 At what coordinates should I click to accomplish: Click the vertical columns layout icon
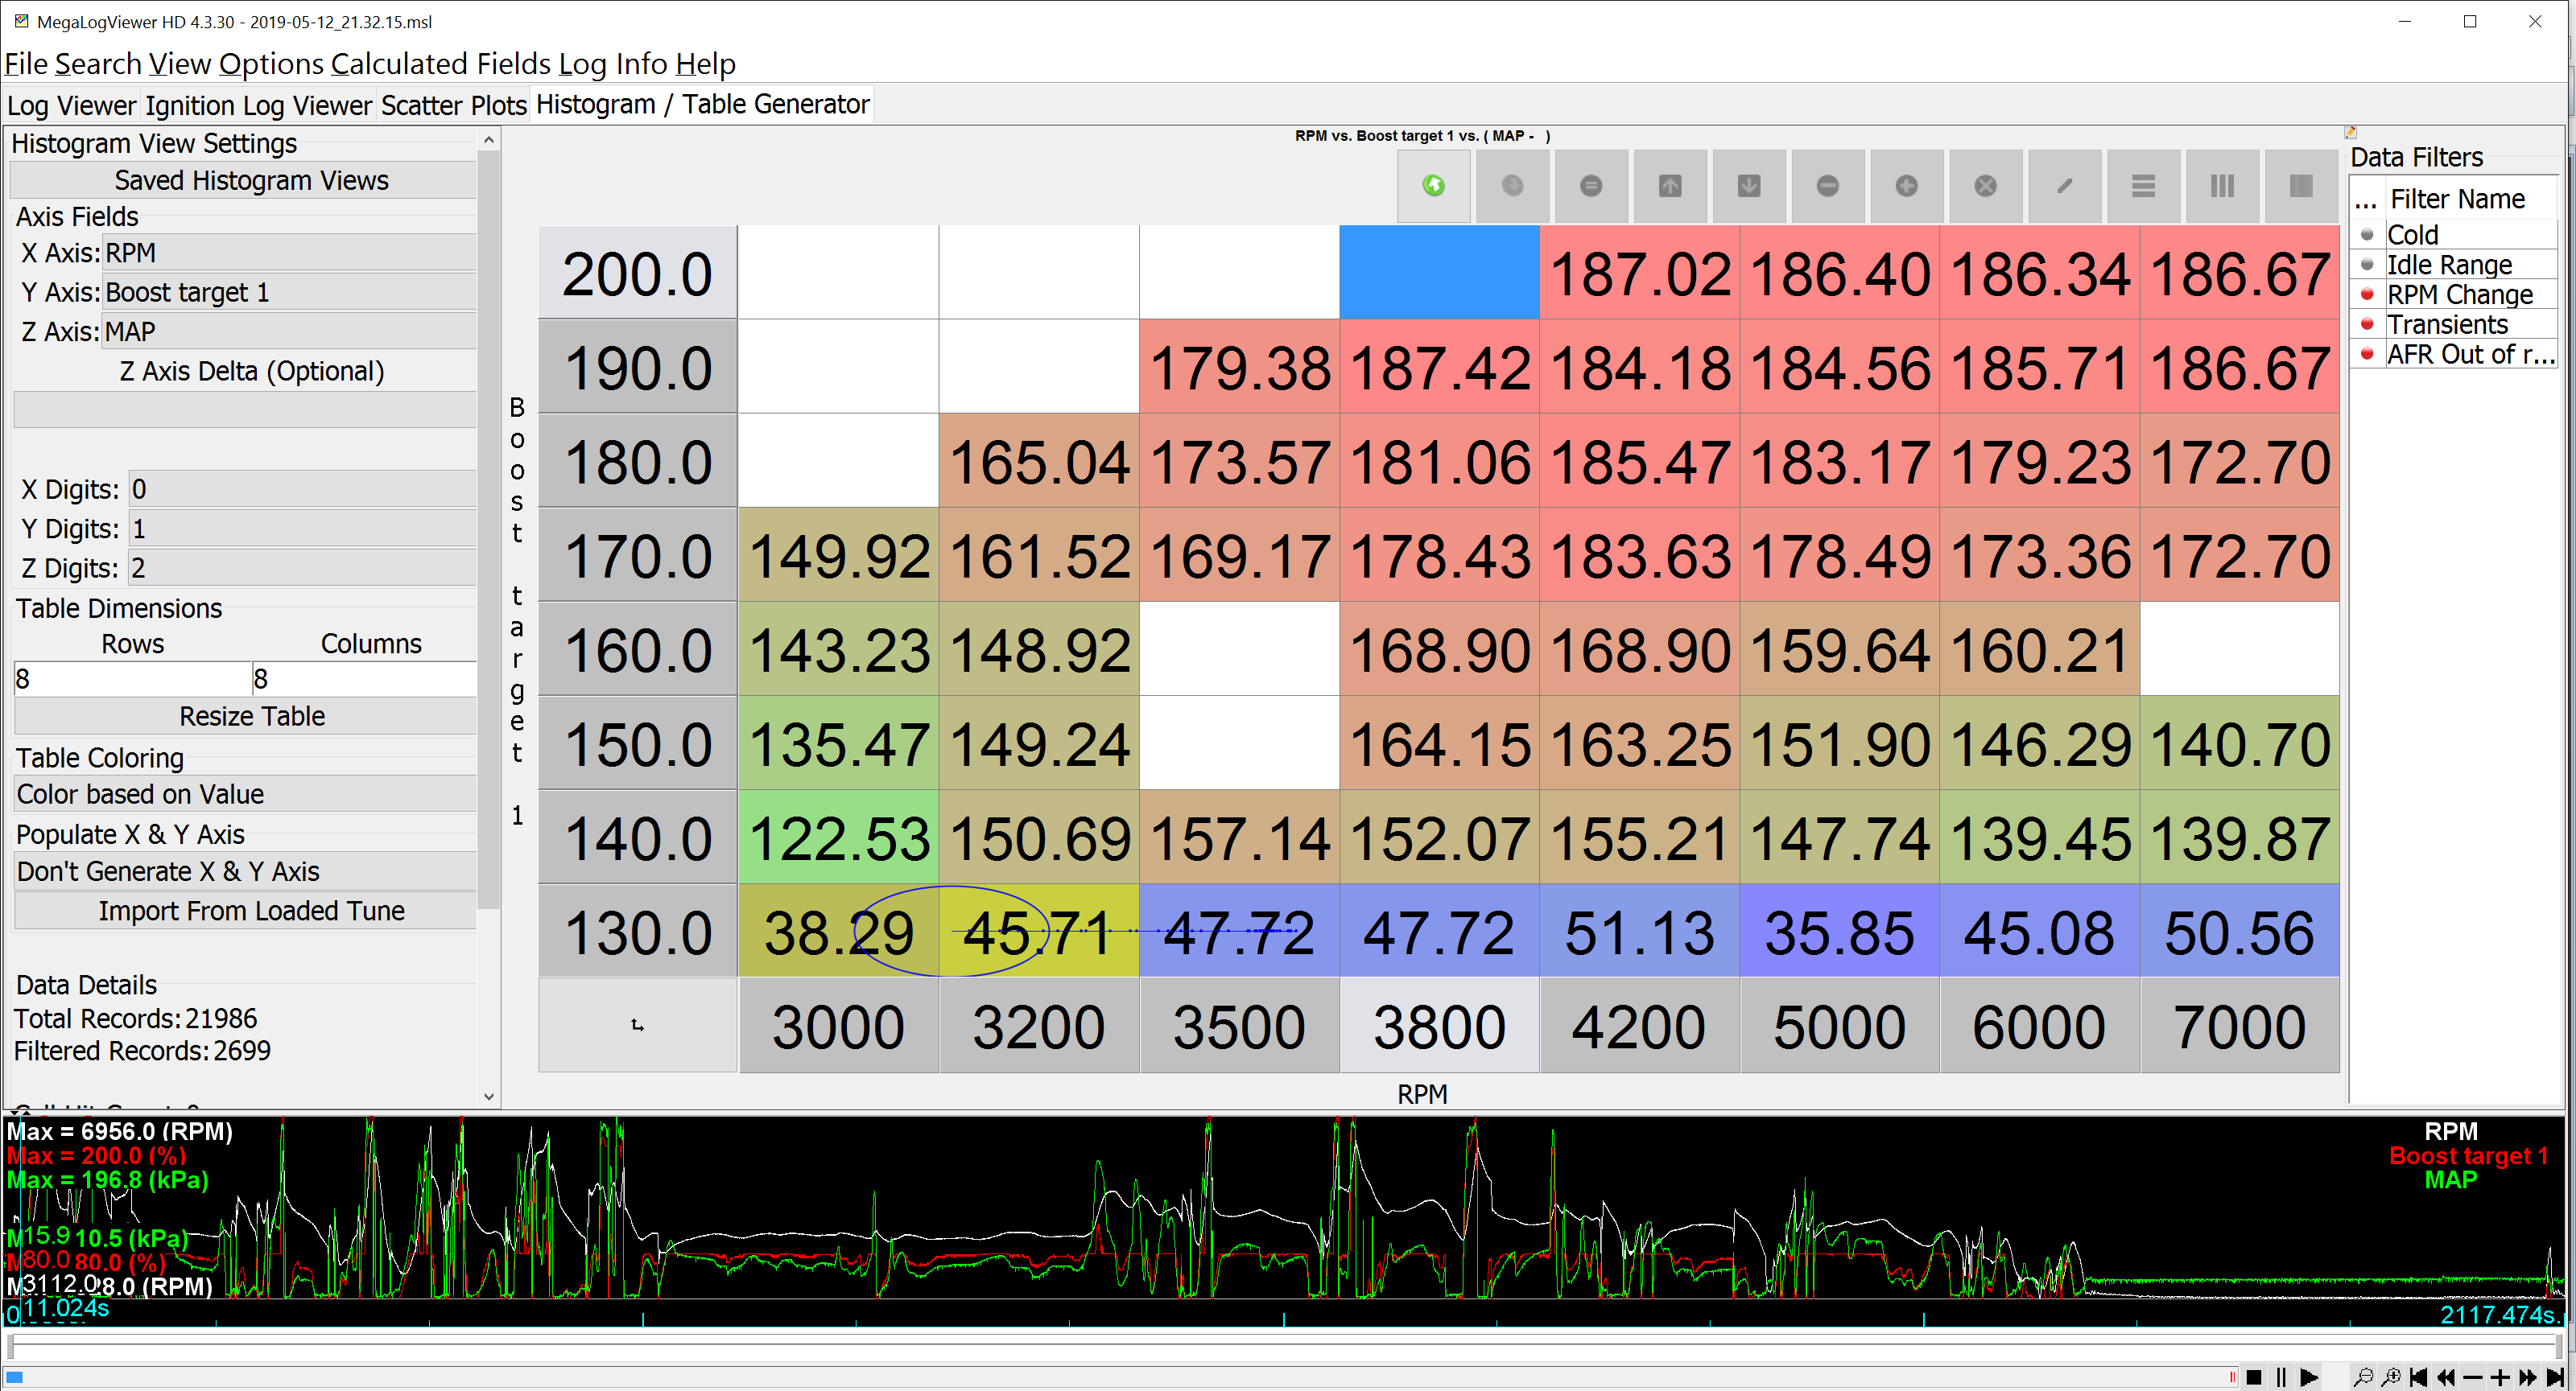coord(2222,186)
